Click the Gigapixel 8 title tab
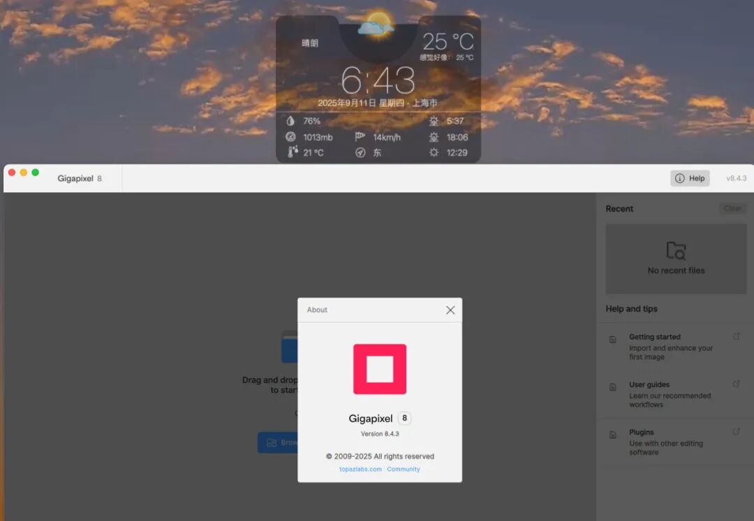This screenshot has height=521, width=754. click(x=80, y=179)
